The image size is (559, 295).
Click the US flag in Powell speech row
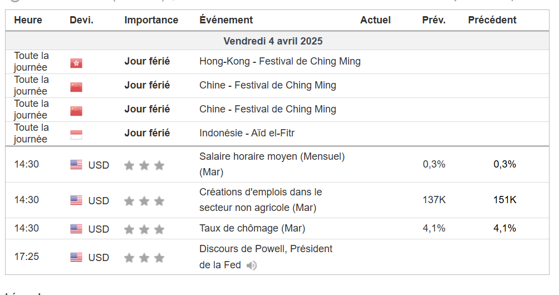pyautogui.click(x=76, y=257)
